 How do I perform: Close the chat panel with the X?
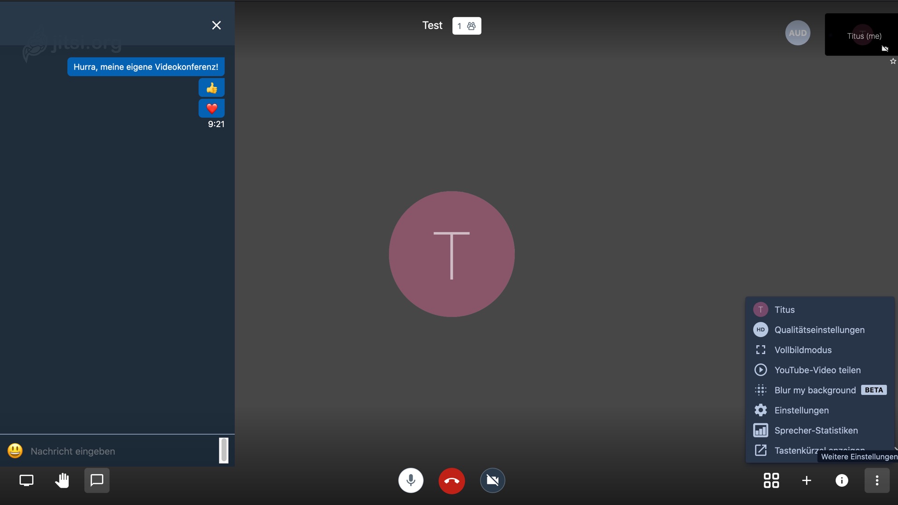click(216, 25)
